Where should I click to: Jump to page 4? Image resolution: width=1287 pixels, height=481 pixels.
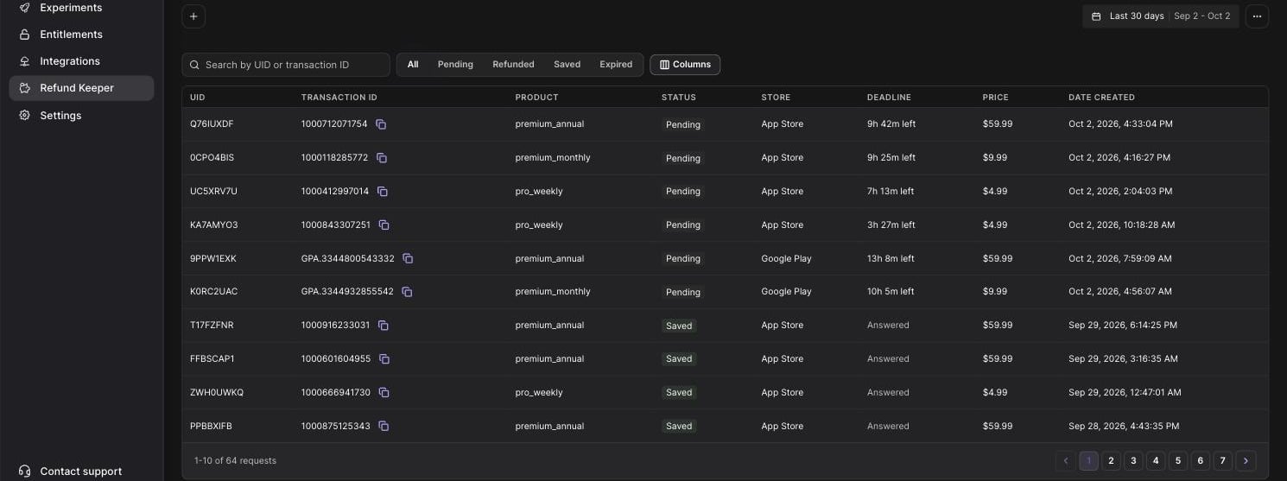1156,461
